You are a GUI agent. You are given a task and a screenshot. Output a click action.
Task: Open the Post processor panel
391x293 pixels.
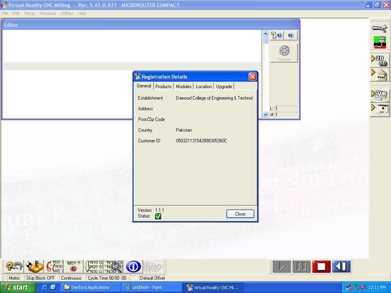380,75
